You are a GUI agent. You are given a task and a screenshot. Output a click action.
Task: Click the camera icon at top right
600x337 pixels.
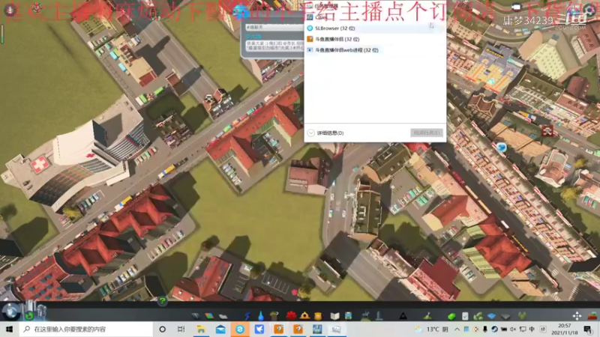pyautogui.click(x=516, y=7)
